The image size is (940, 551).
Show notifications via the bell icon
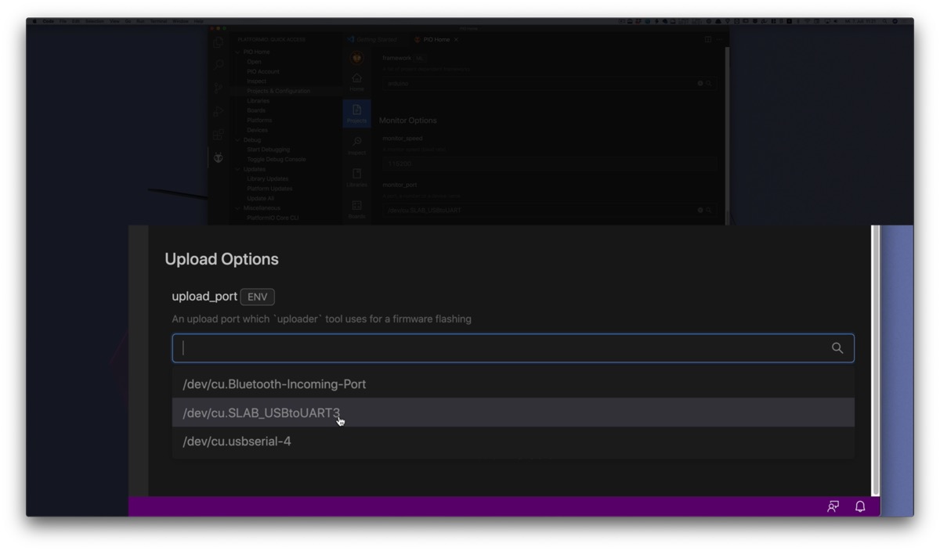[860, 506]
